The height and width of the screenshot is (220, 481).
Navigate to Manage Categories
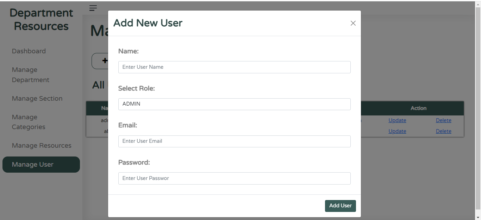click(x=29, y=122)
